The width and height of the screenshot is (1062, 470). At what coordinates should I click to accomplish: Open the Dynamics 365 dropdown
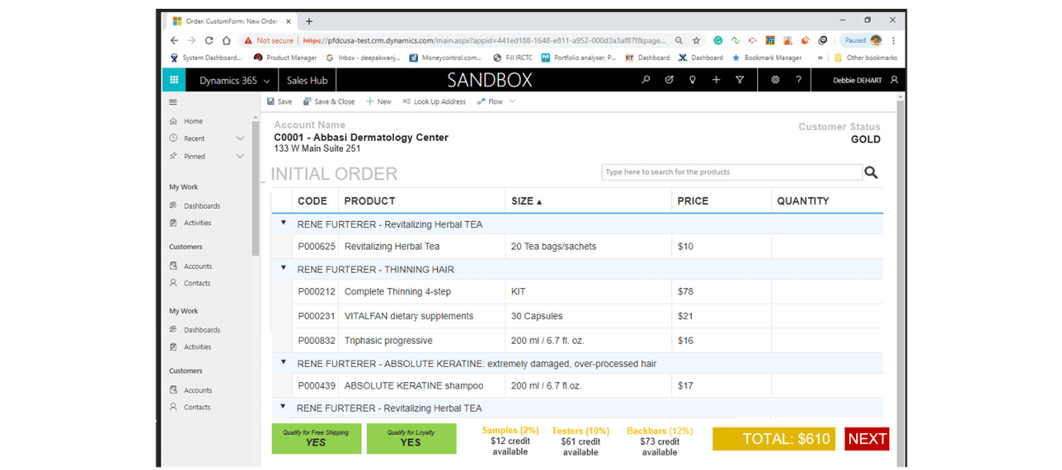(235, 80)
